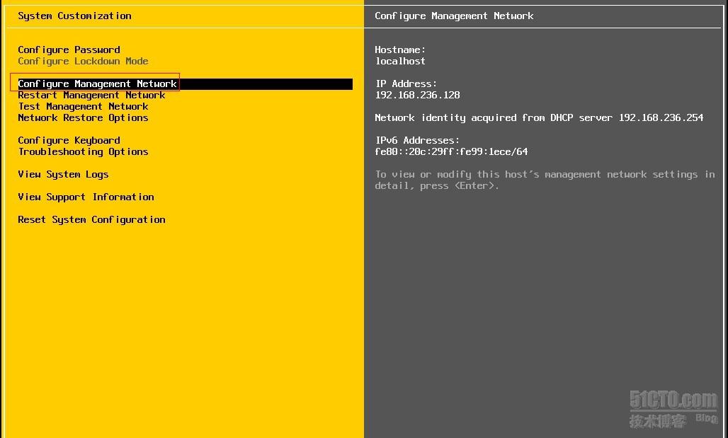Choose Restart Management Network option

point(91,95)
